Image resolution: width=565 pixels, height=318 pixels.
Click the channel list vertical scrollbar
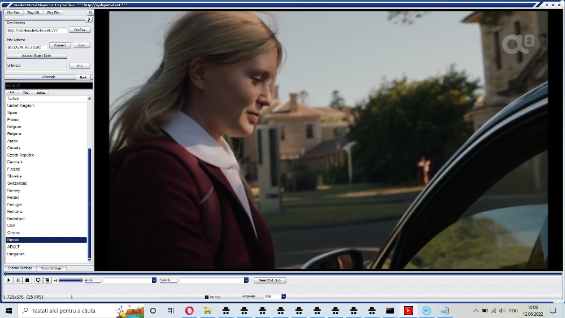tap(89, 179)
